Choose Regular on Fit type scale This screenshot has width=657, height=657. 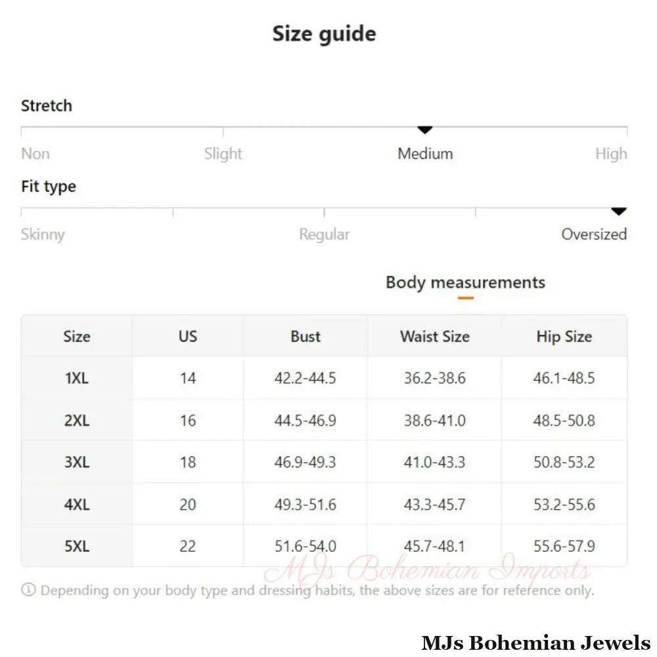pos(324,235)
